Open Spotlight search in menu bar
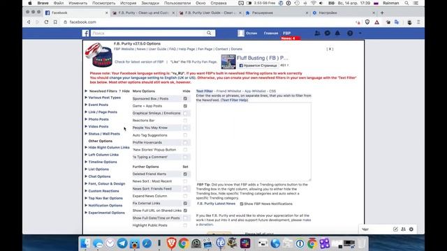Screen dimensions: 447x251 pyautogui.click(x=406, y=3)
